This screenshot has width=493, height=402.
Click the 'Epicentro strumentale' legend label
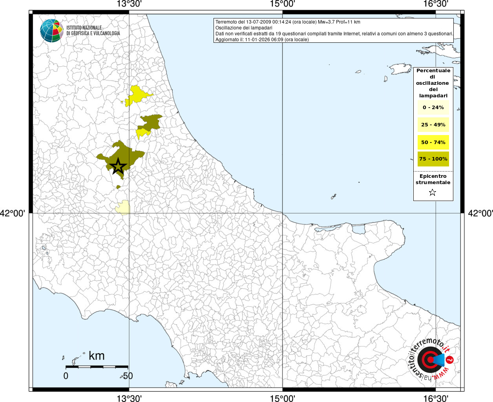coord(433,179)
